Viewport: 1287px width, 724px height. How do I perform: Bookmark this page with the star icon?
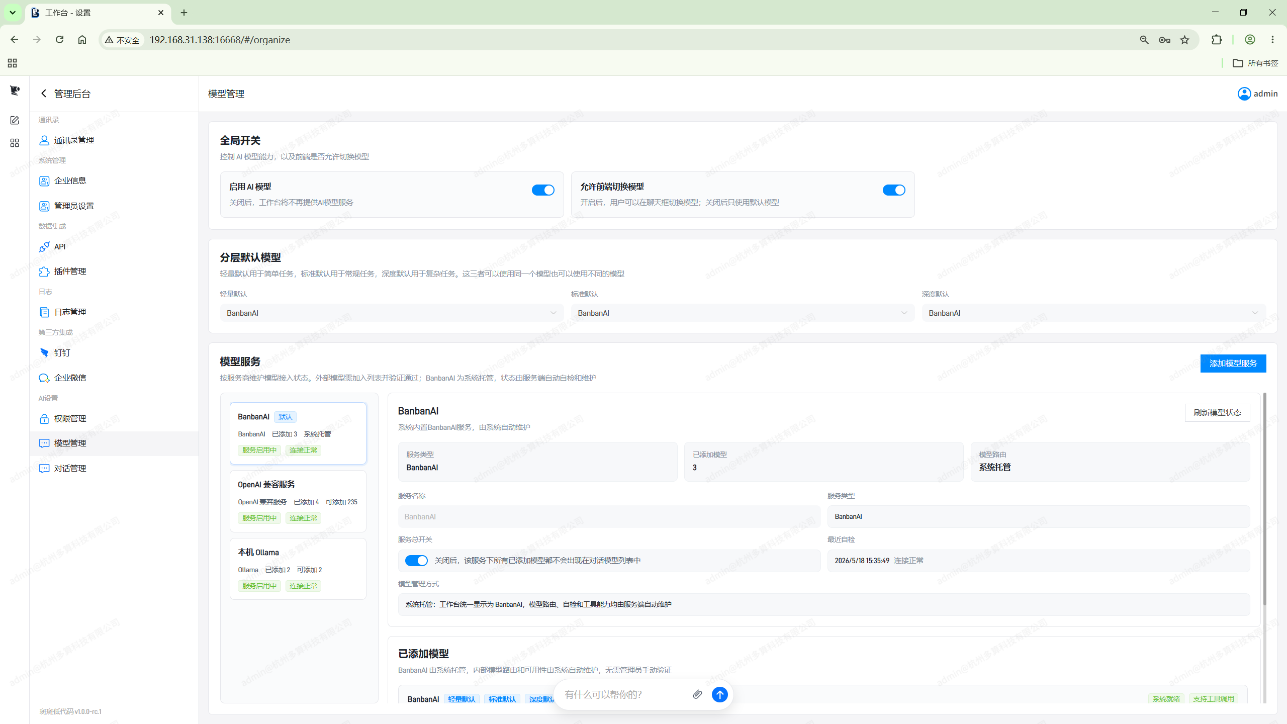(1185, 40)
